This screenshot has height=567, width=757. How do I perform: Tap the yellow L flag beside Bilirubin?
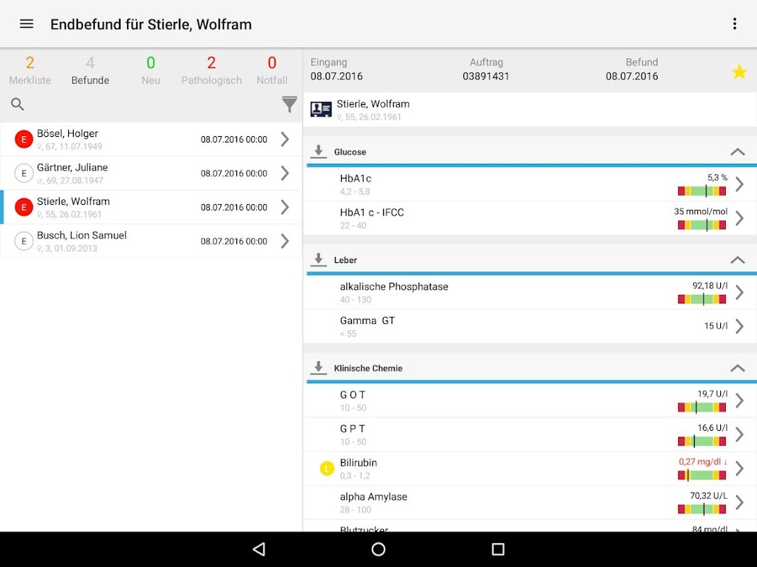[327, 468]
